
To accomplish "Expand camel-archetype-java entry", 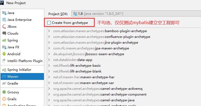I will 49,100.
